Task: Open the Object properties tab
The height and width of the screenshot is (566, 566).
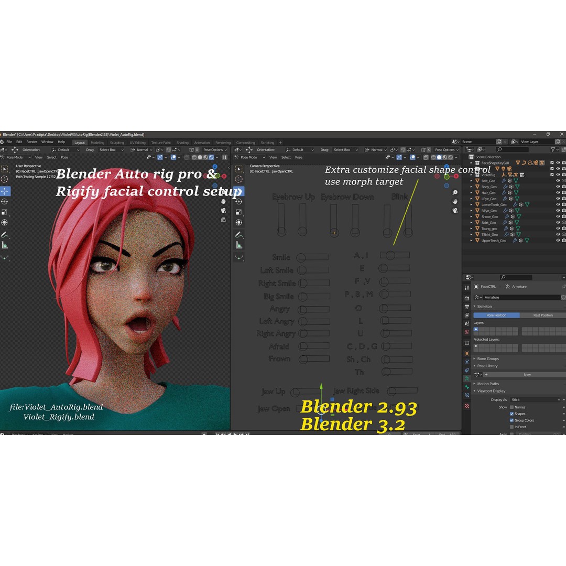Action: 467,353
